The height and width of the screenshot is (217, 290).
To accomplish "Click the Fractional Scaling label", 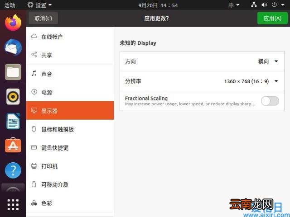I will (146, 98).
